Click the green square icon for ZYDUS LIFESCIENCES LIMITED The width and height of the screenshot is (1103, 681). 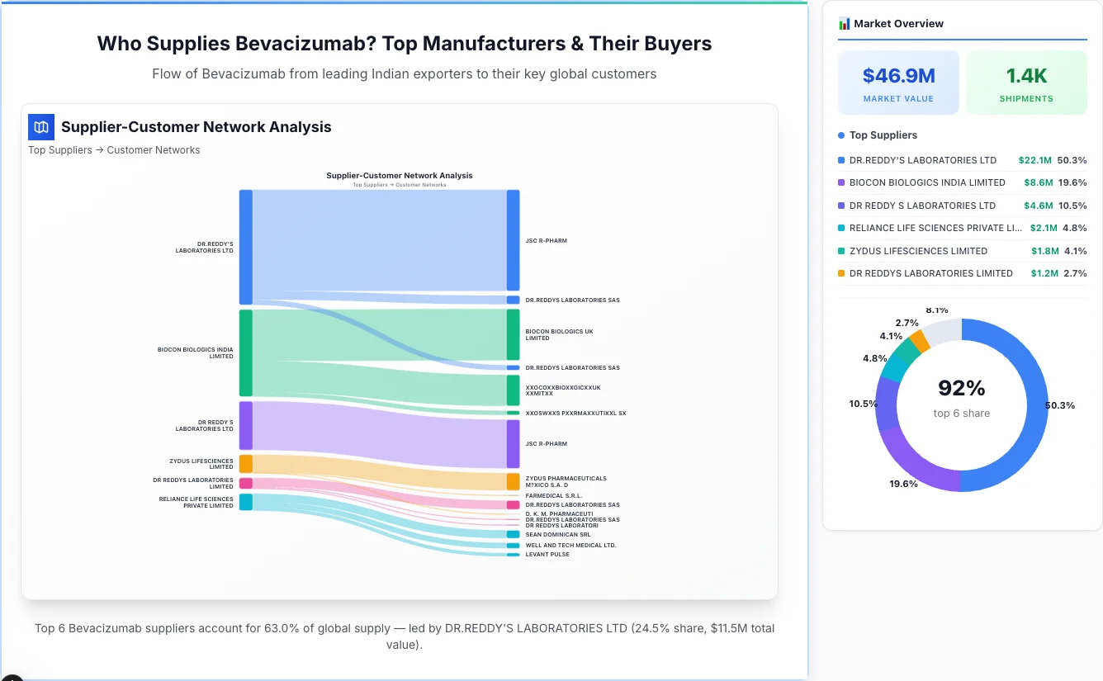tap(840, 251)
